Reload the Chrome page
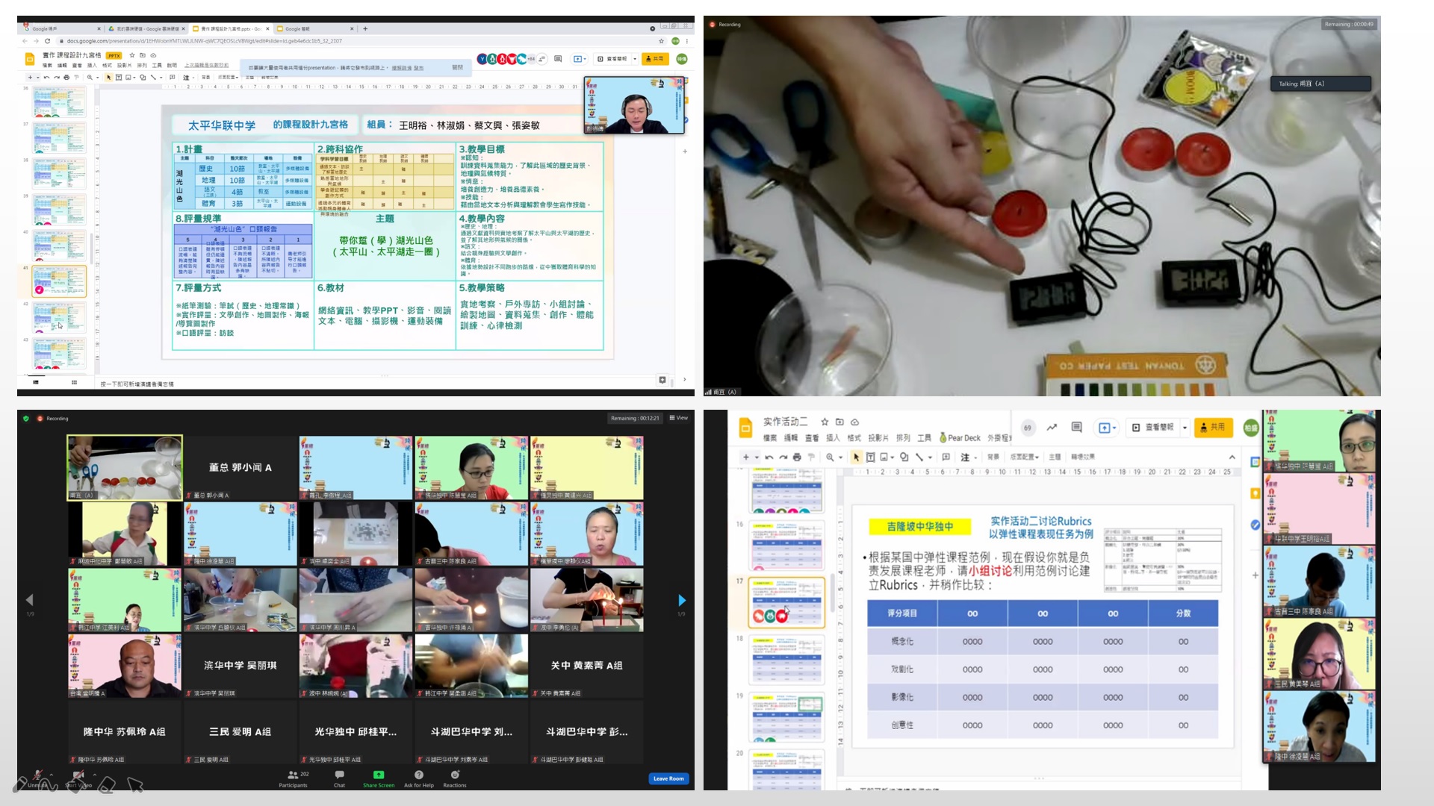The width and height of the screenshot is (1434, 806). click(x=47, y=41)
